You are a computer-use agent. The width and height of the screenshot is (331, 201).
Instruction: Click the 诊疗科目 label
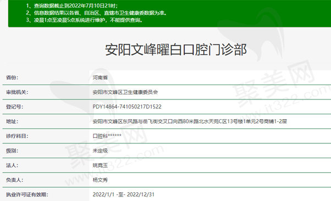[17, 136]
